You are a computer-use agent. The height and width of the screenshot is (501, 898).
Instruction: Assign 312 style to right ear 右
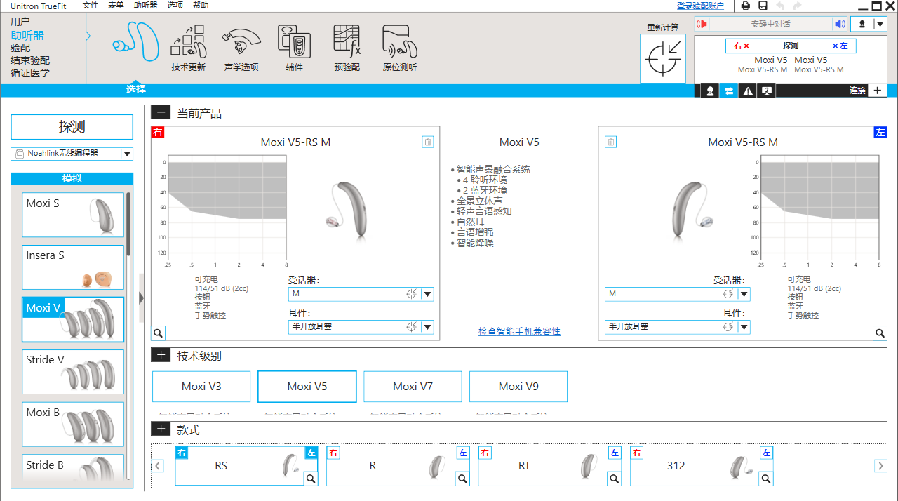click(636, 453)
